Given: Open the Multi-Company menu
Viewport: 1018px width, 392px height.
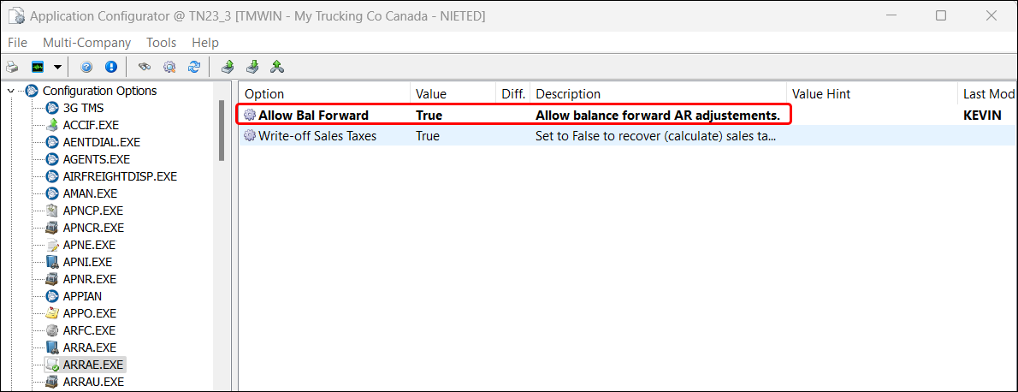Looking at the screenshot, I should [x=86, y=43].
